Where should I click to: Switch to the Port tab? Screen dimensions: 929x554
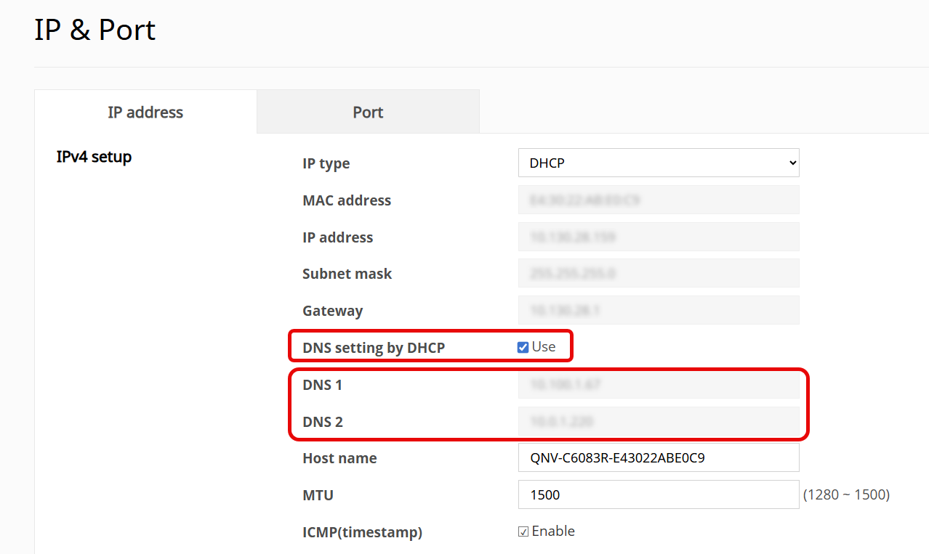(367, 112)
